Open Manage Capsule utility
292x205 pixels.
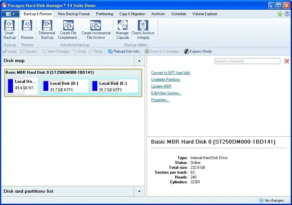tap(122, 30)
